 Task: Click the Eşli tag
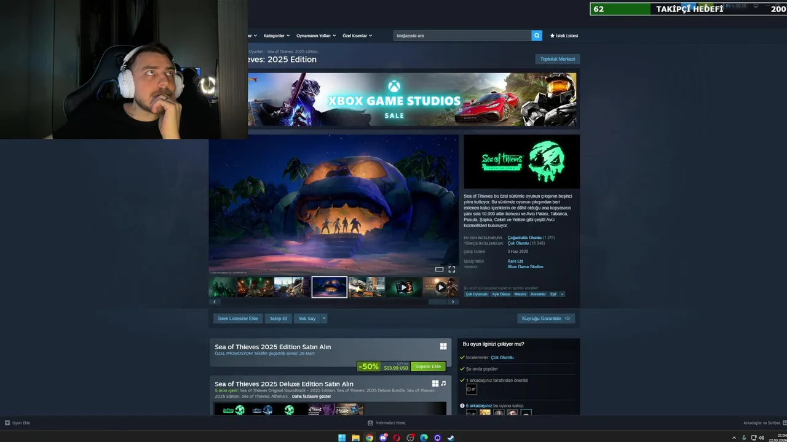[x=553, y=294]
